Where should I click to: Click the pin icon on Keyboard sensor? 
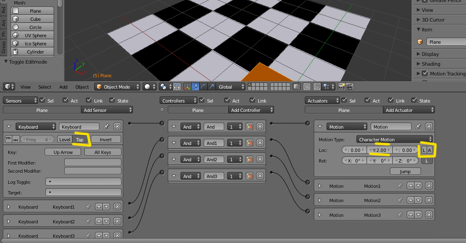click(107, 127)
